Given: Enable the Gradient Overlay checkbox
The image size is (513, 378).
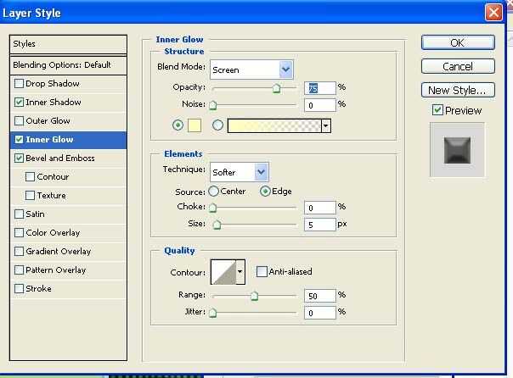Looking at the screenshot, I should (x=20, y=252).
